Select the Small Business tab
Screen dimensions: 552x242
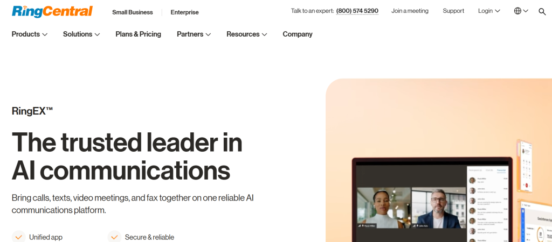133,12
